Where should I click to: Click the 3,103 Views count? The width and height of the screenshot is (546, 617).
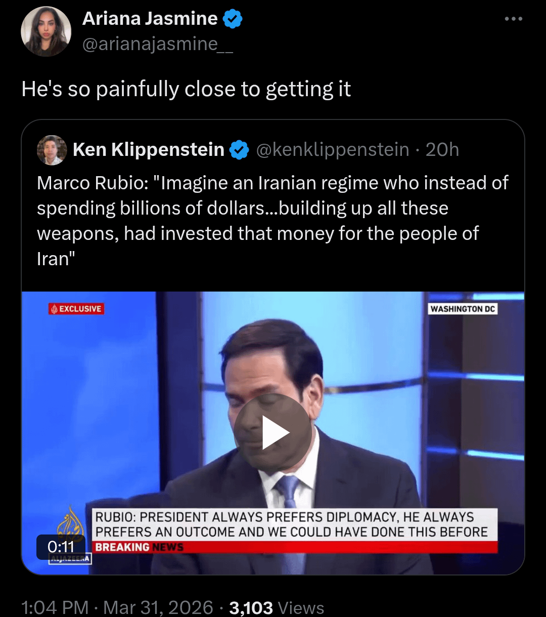click(x=277, y=607)
